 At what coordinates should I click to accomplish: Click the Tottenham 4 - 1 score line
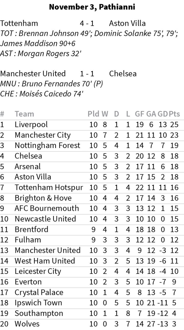point(87,23)
